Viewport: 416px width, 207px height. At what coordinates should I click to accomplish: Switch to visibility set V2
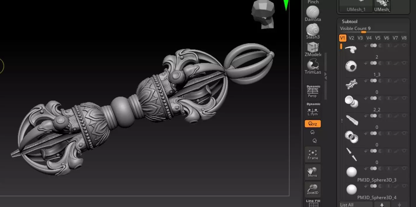(351, 38)
